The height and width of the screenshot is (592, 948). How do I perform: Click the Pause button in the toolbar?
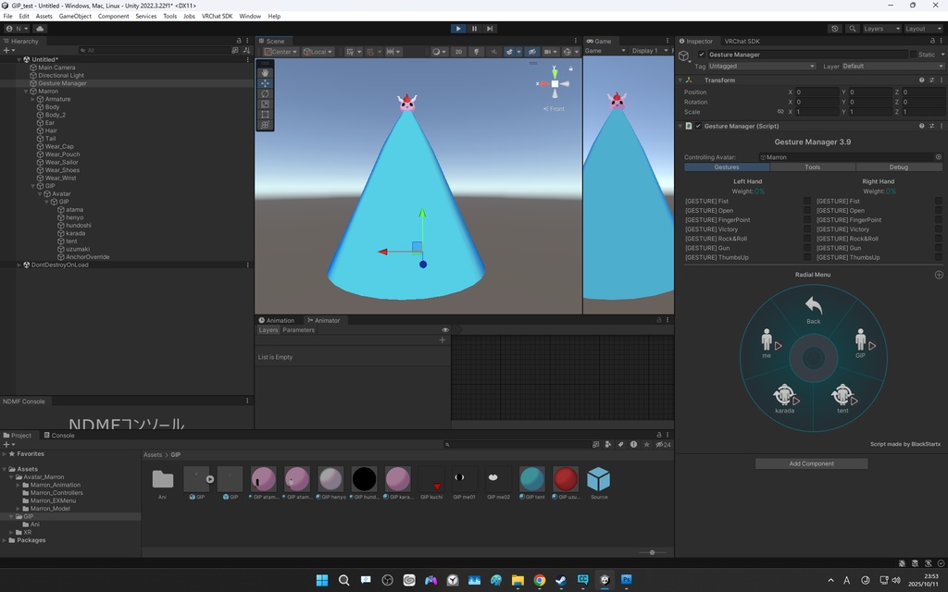click(473, 29)
